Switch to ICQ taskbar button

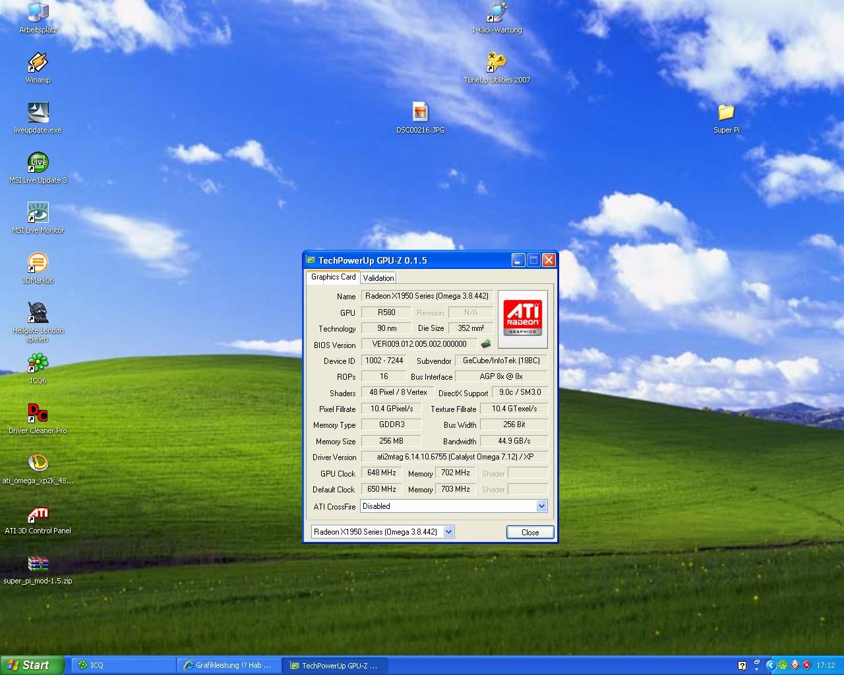pos(124,665)
